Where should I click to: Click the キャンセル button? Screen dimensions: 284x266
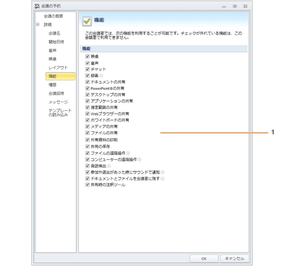[x=235, y=259]
